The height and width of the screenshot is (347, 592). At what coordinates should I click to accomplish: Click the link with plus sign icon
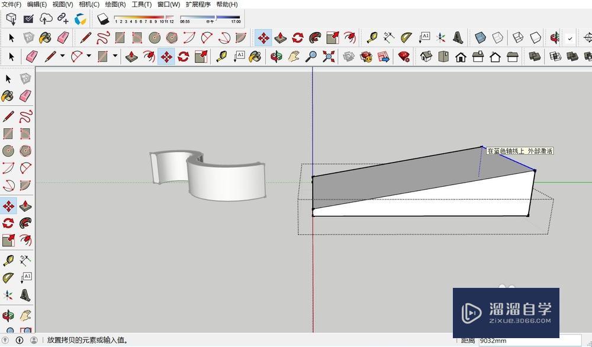pyautogui.click(x=63, y=18)
